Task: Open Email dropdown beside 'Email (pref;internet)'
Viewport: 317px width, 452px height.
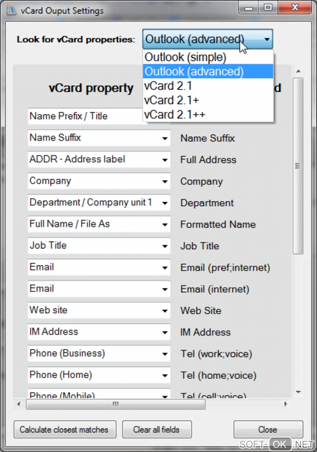Action: (165, 267)
